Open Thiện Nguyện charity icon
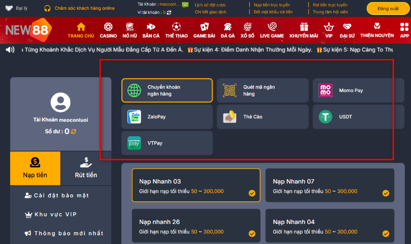Image resolution: width=411 pixels, height=244 pixels. (x=377, y=26)
